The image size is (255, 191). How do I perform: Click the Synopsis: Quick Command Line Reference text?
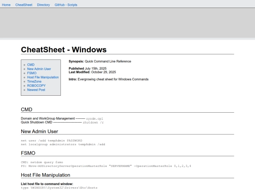point(100,61)
